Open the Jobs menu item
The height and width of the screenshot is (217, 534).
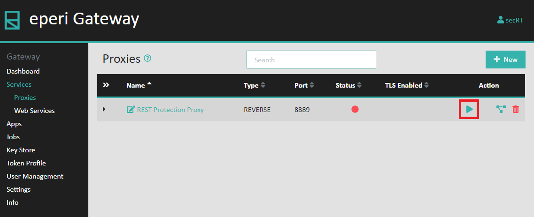(13, 137)
